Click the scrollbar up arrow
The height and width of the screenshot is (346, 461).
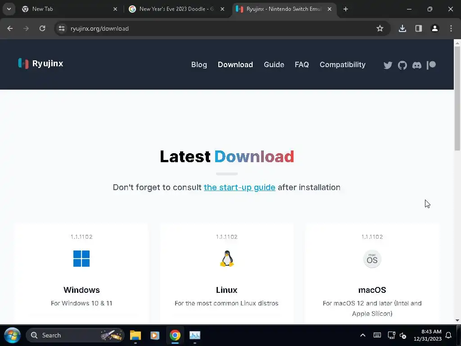pyautogui.click(x=457, y=43)
